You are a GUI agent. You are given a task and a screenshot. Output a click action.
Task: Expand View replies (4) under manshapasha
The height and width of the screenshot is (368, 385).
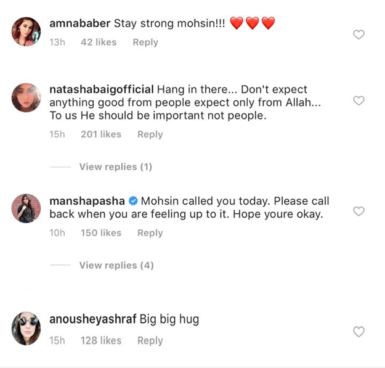pos(116,265)
